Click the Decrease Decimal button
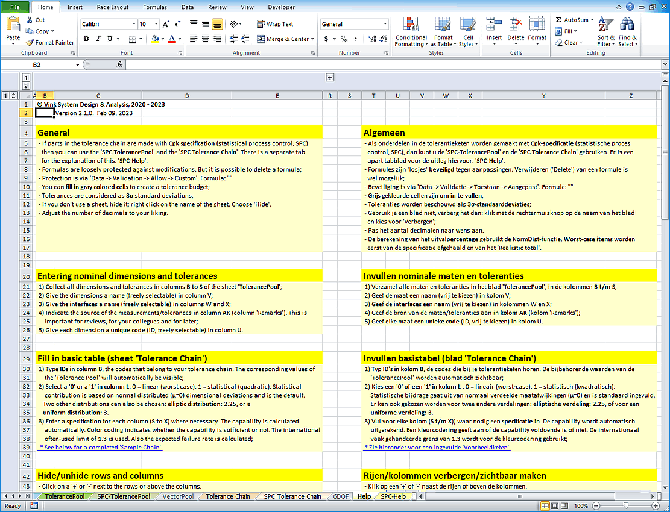The width and height of the screenshot is (670, 512). (384, 39)
